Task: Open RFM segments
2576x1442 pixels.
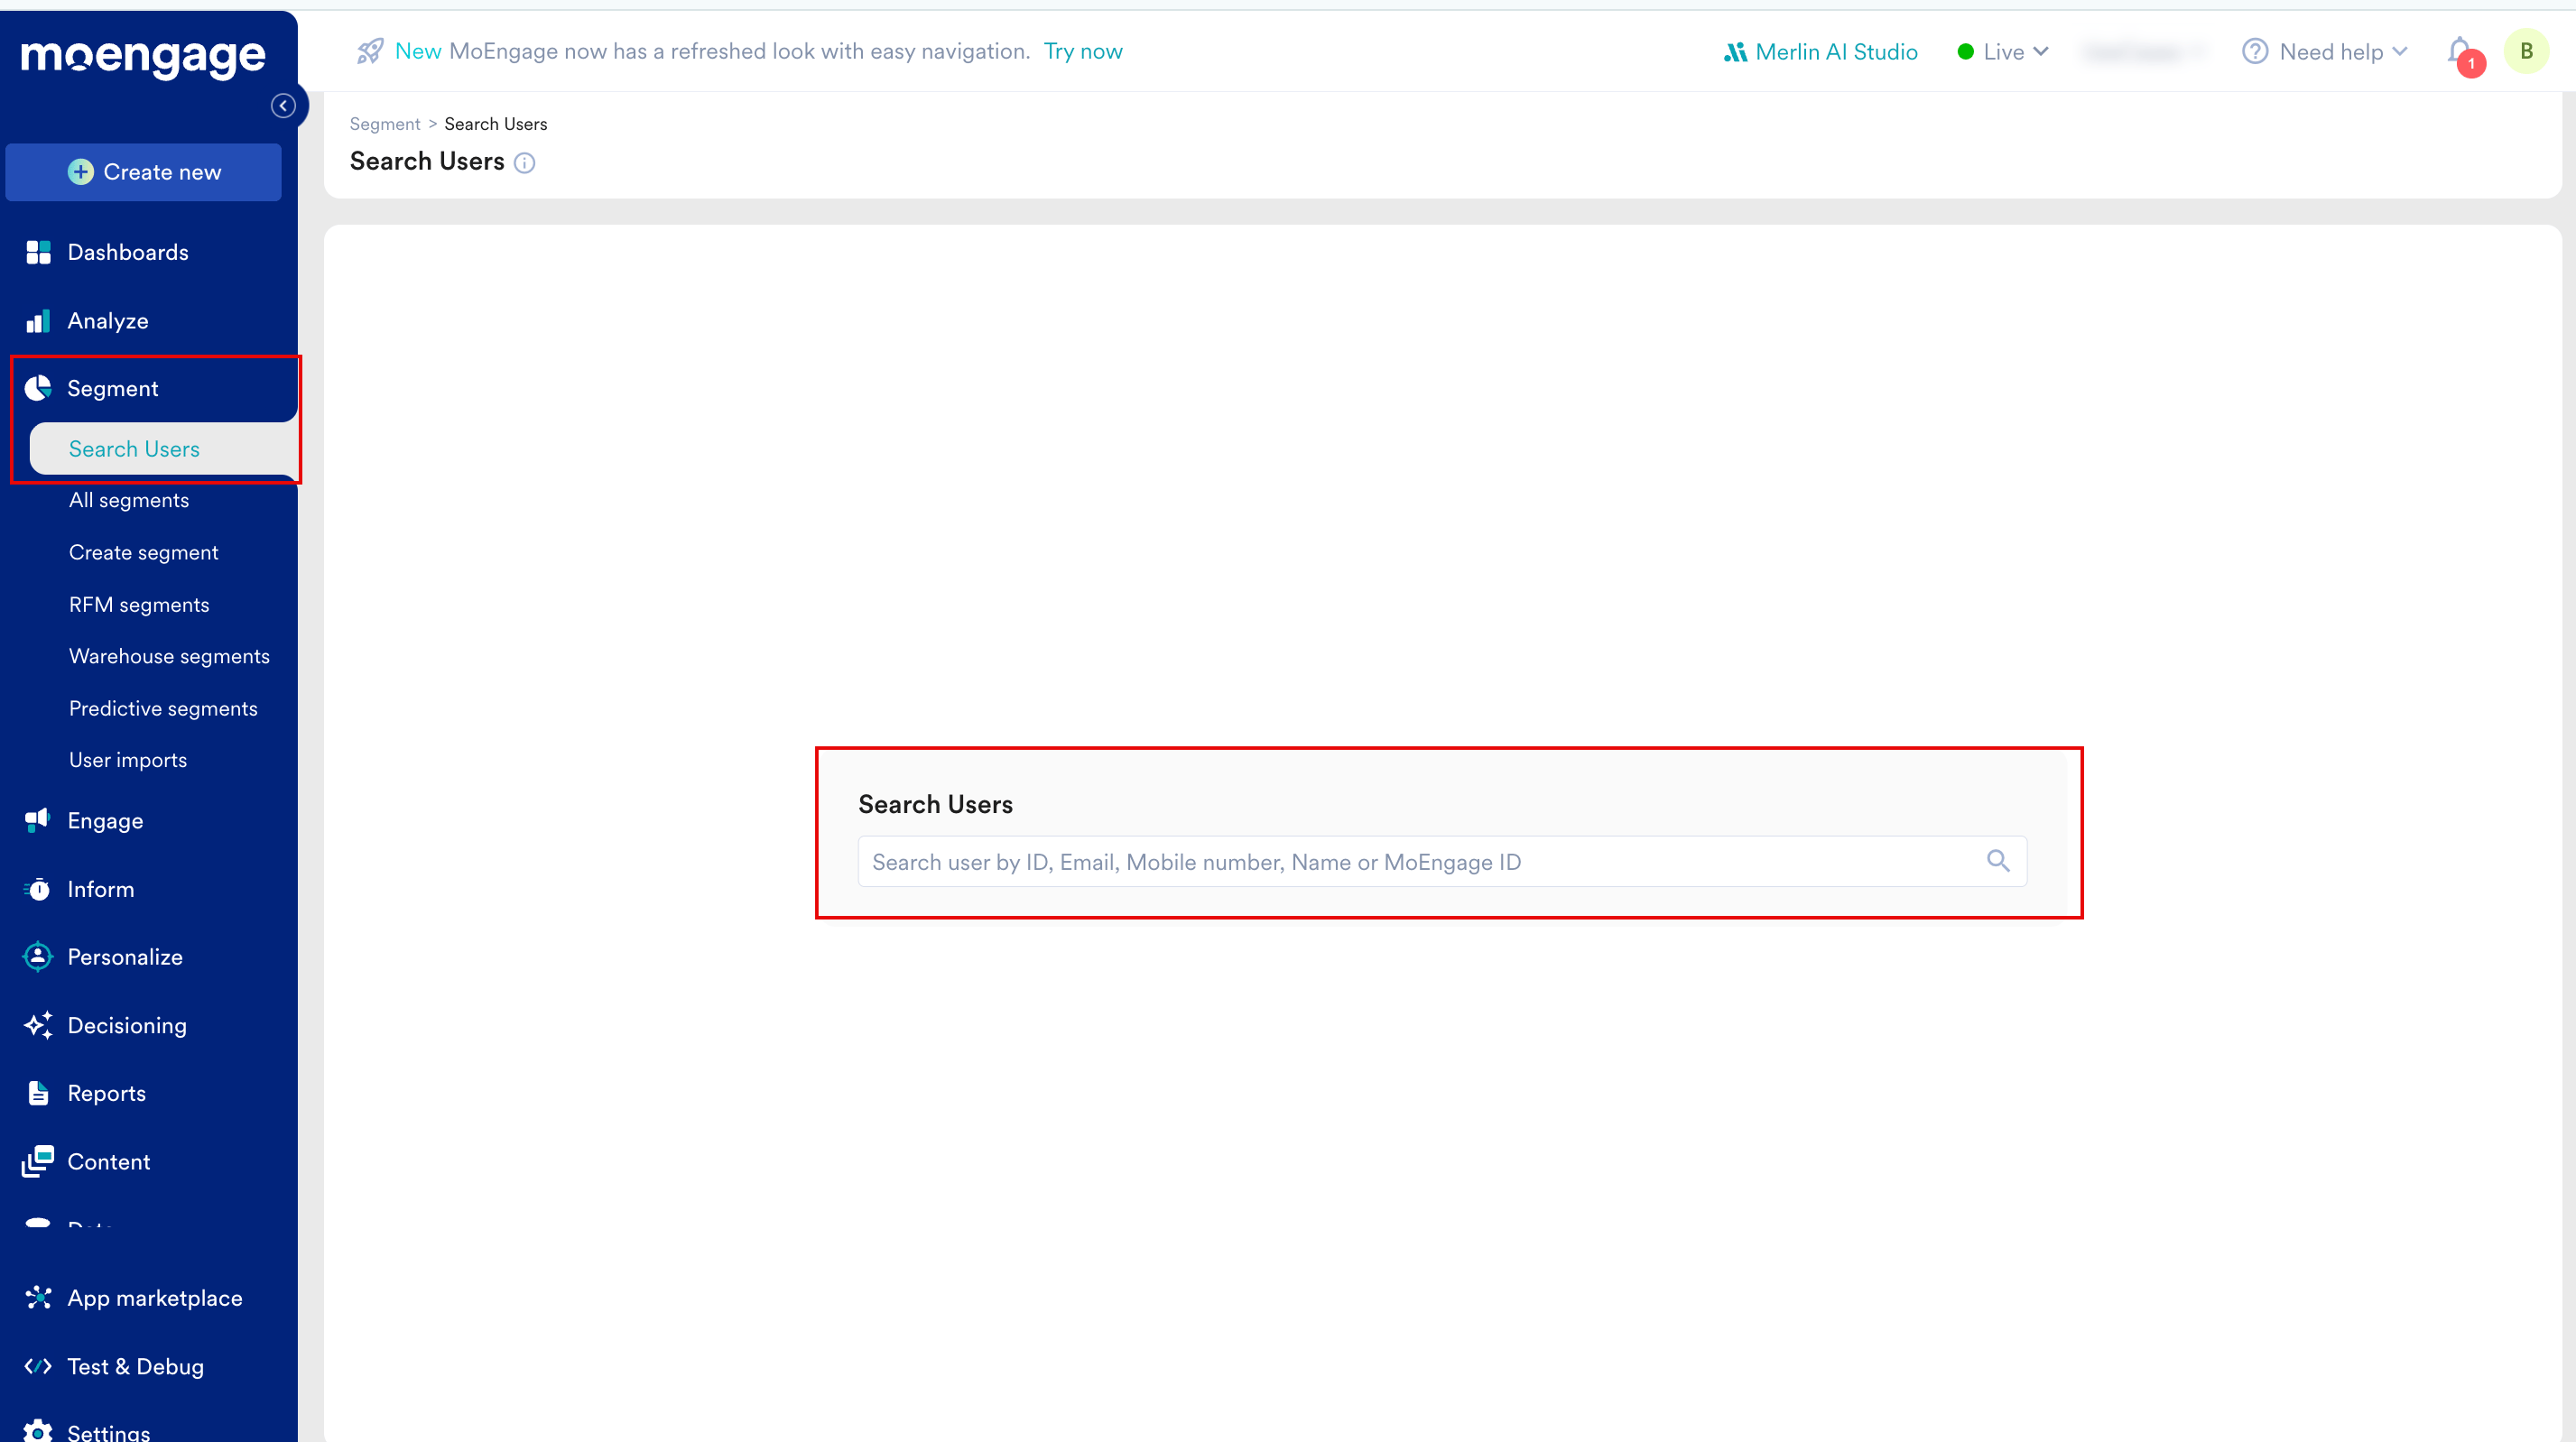Action: coord(139,604)
